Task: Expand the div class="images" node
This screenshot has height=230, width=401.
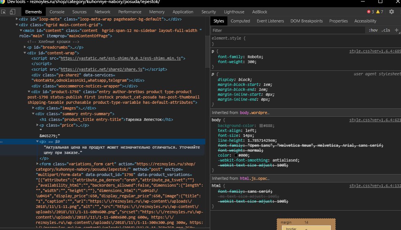Action: (x=33, y=108)
